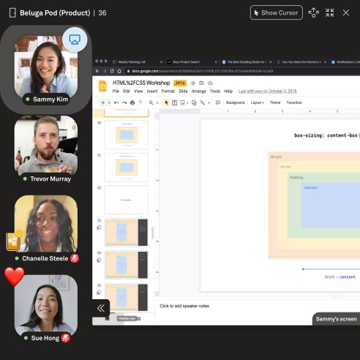Open the Format menu
This screenshot has width=360, height=360.
[x=168, y=91]
